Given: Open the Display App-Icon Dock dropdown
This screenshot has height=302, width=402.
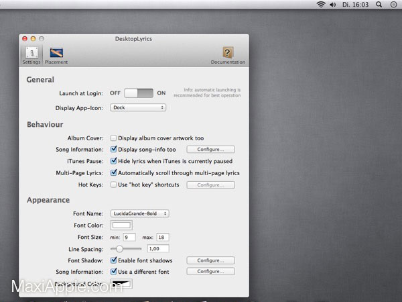Looking at the screenshot, I should click(x=138, y=107).
